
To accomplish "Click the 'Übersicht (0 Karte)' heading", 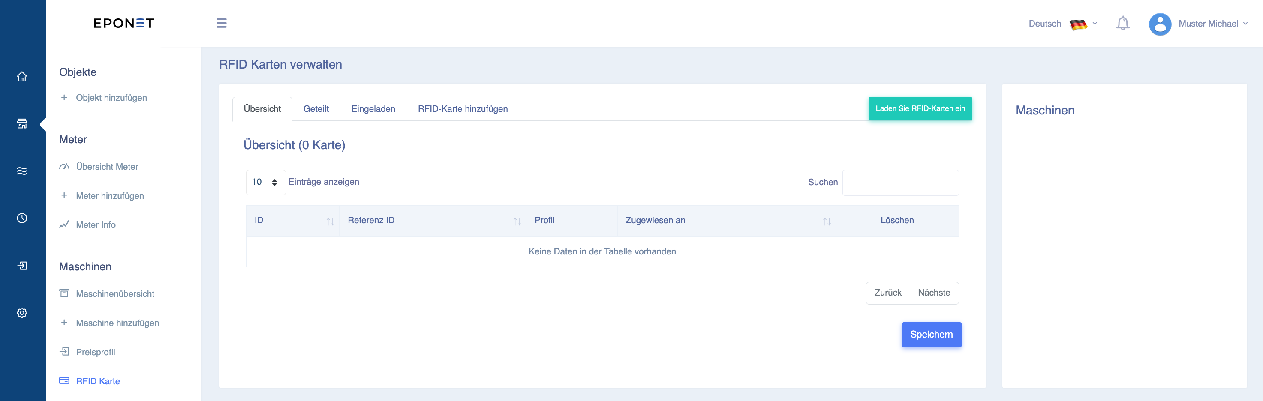I will coord(294,145).
